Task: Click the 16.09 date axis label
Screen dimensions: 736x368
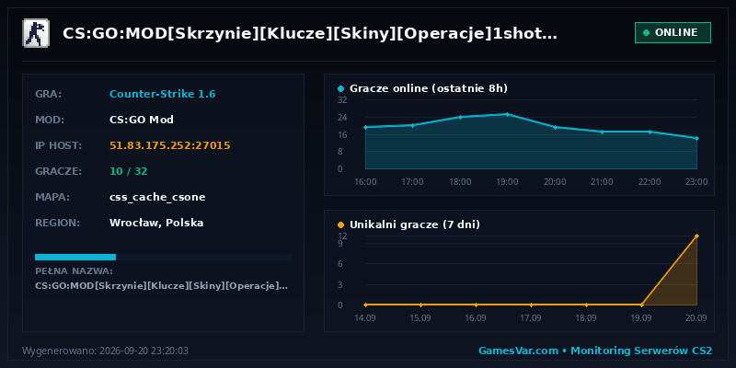Action: tap(476, 318)
